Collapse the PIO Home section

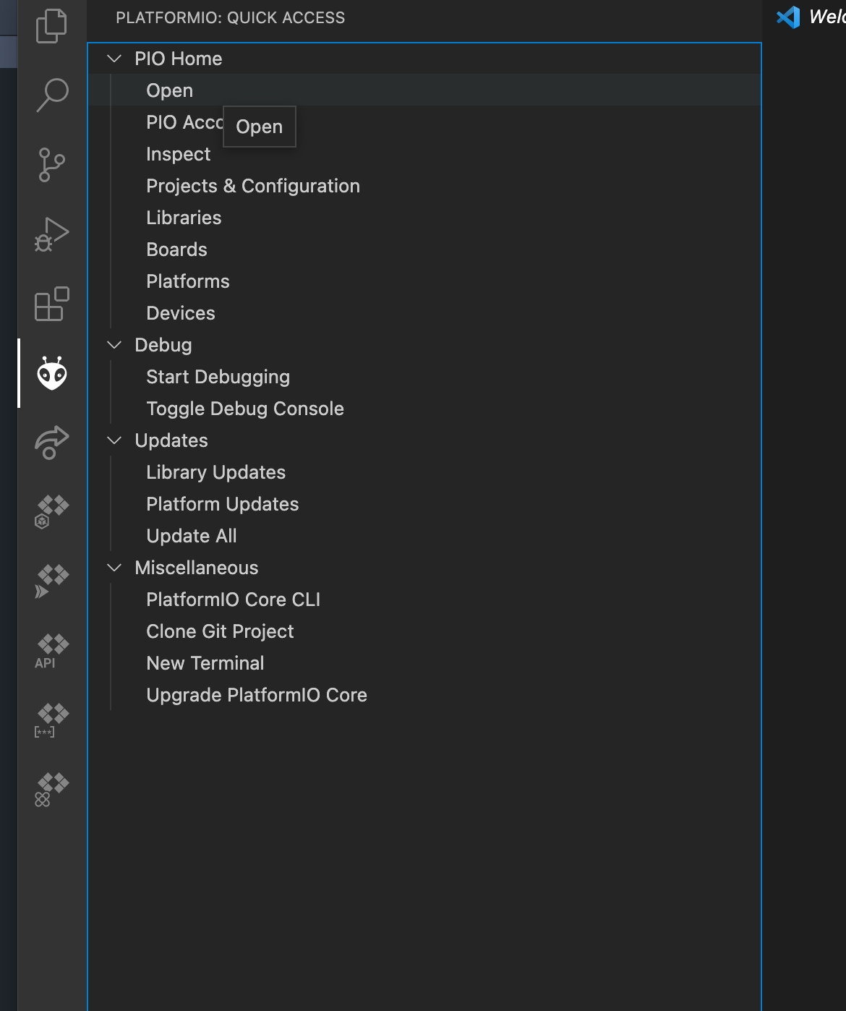[x=114, y=59]
